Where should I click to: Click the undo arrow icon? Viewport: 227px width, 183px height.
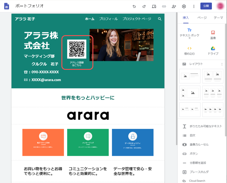click(134, 6)
